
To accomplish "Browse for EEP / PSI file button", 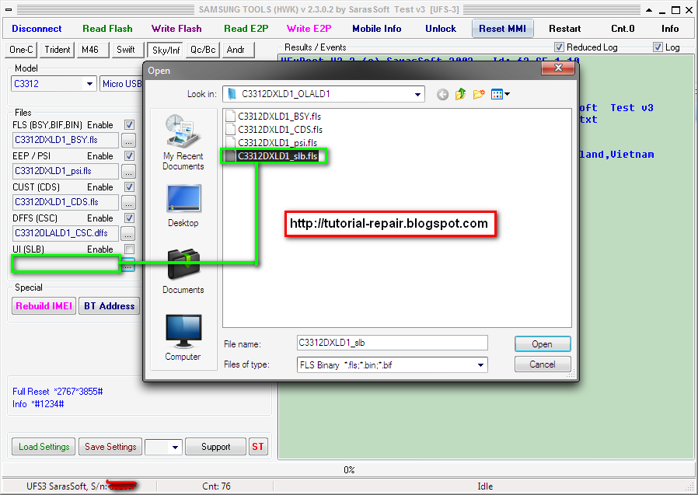I will click(x=128, y=172).
